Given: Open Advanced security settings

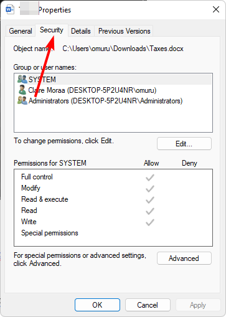Looking at the screenshot, I should (x=184, y=258).
